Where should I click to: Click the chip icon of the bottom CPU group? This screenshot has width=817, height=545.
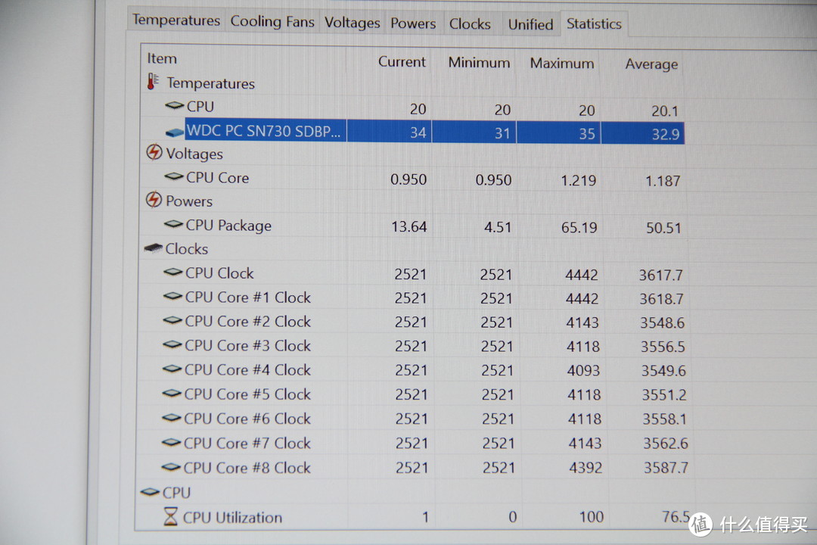tap(150, 492)
